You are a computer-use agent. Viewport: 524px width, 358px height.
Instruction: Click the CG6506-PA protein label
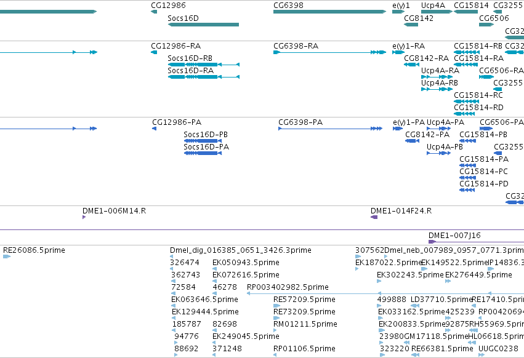(501, 122)
